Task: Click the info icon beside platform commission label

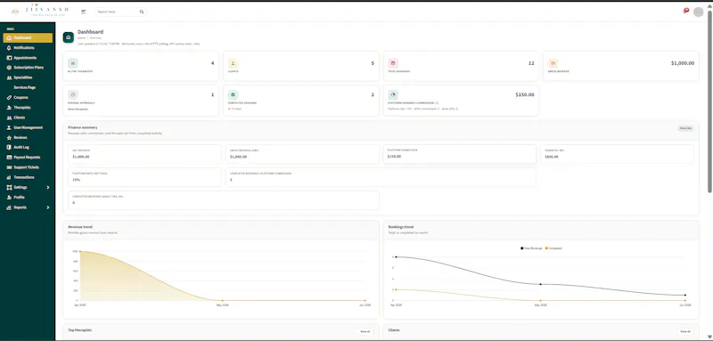Action: tap(438, 103)
